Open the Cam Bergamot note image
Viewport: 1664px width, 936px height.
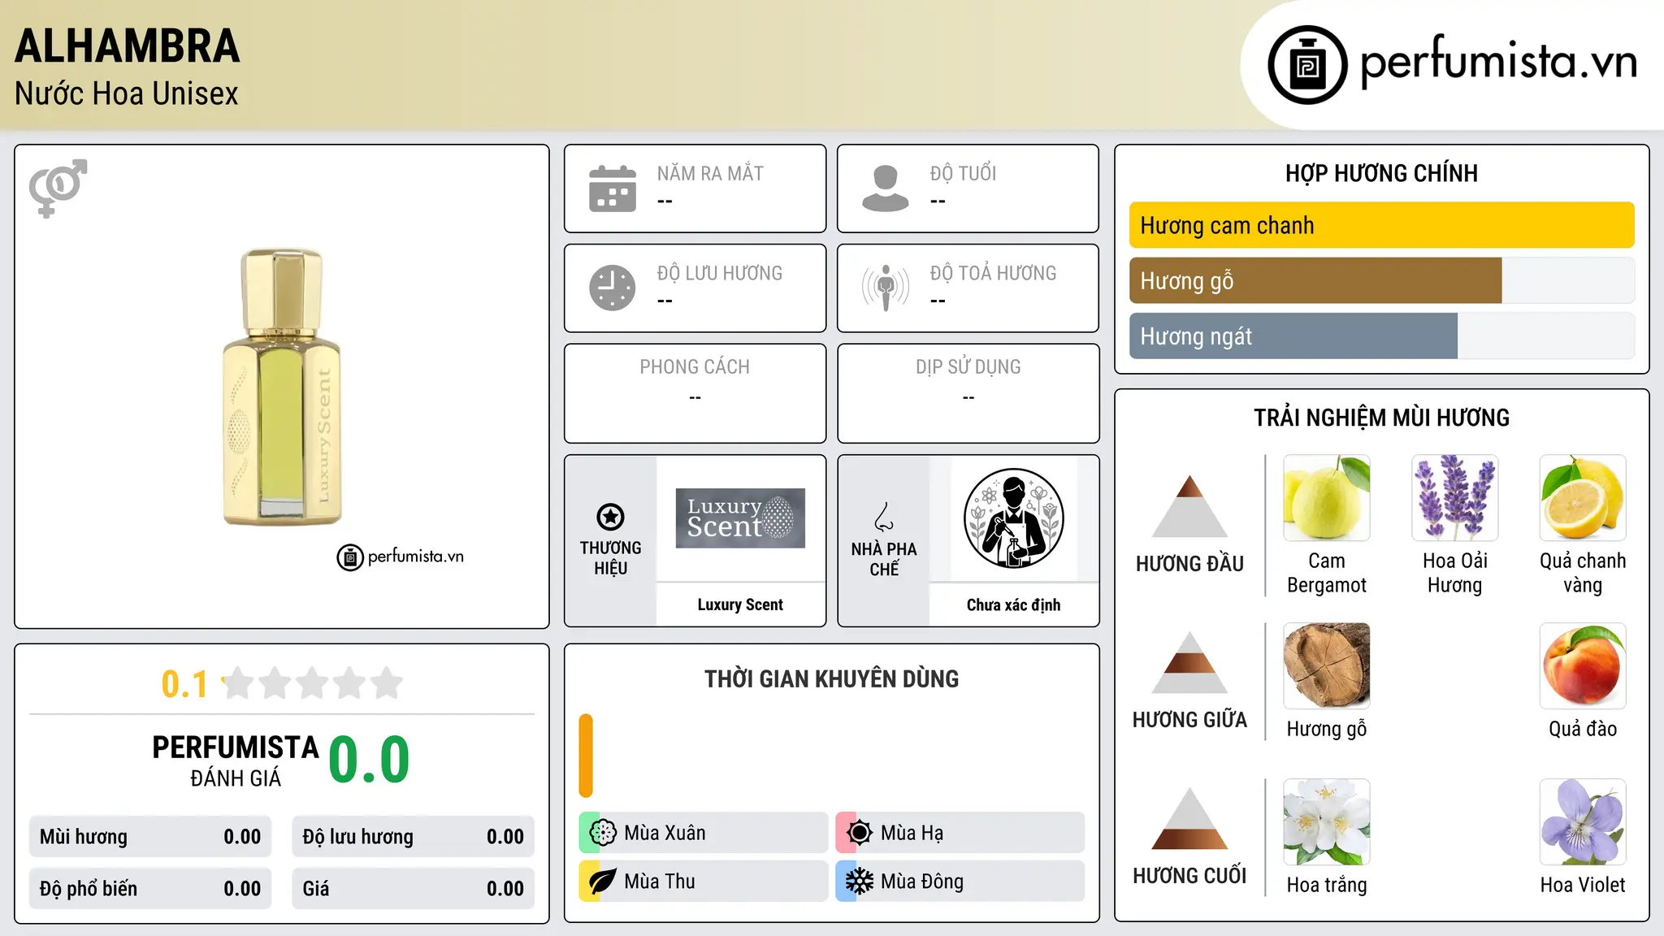coord(1327,498)
